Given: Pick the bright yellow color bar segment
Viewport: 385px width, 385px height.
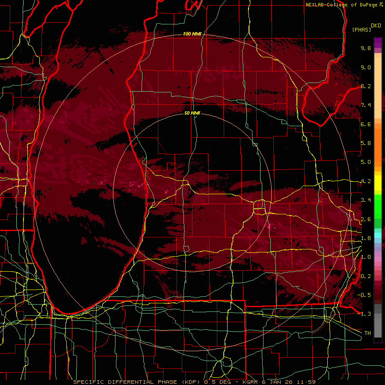Looking at the screenshot, I should (x=378, y=183).
